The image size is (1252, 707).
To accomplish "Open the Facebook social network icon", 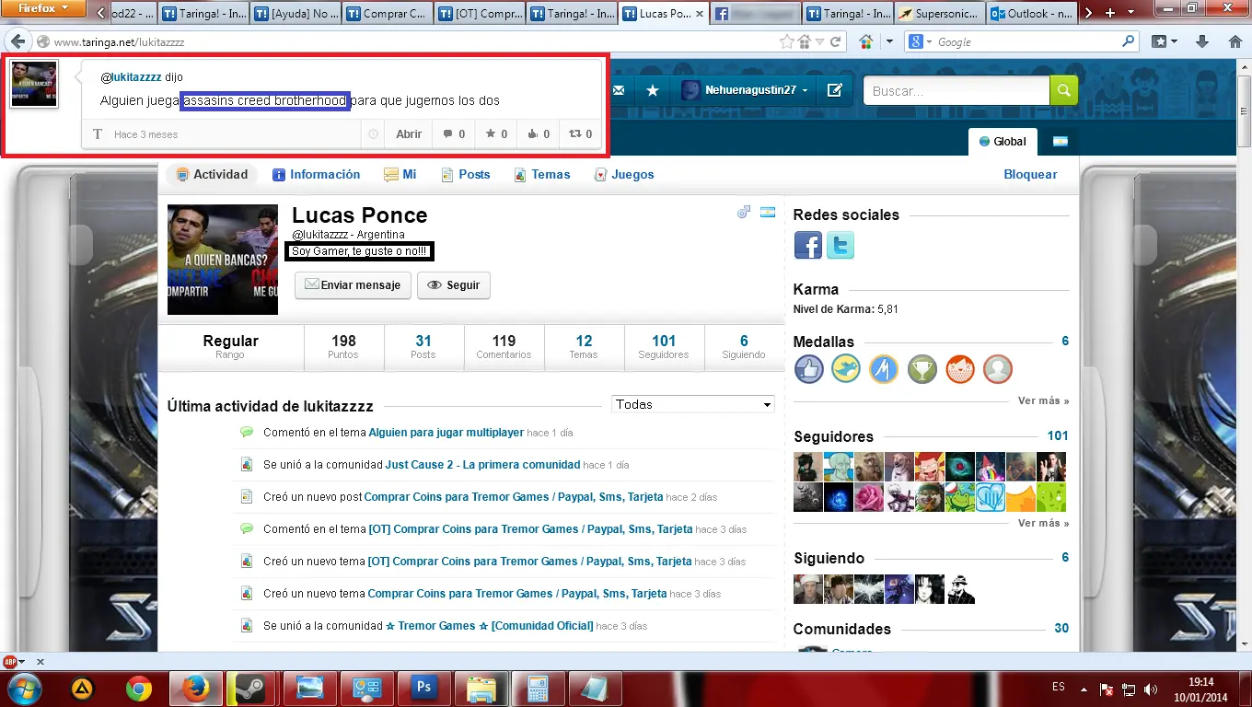I will point(808,245).
